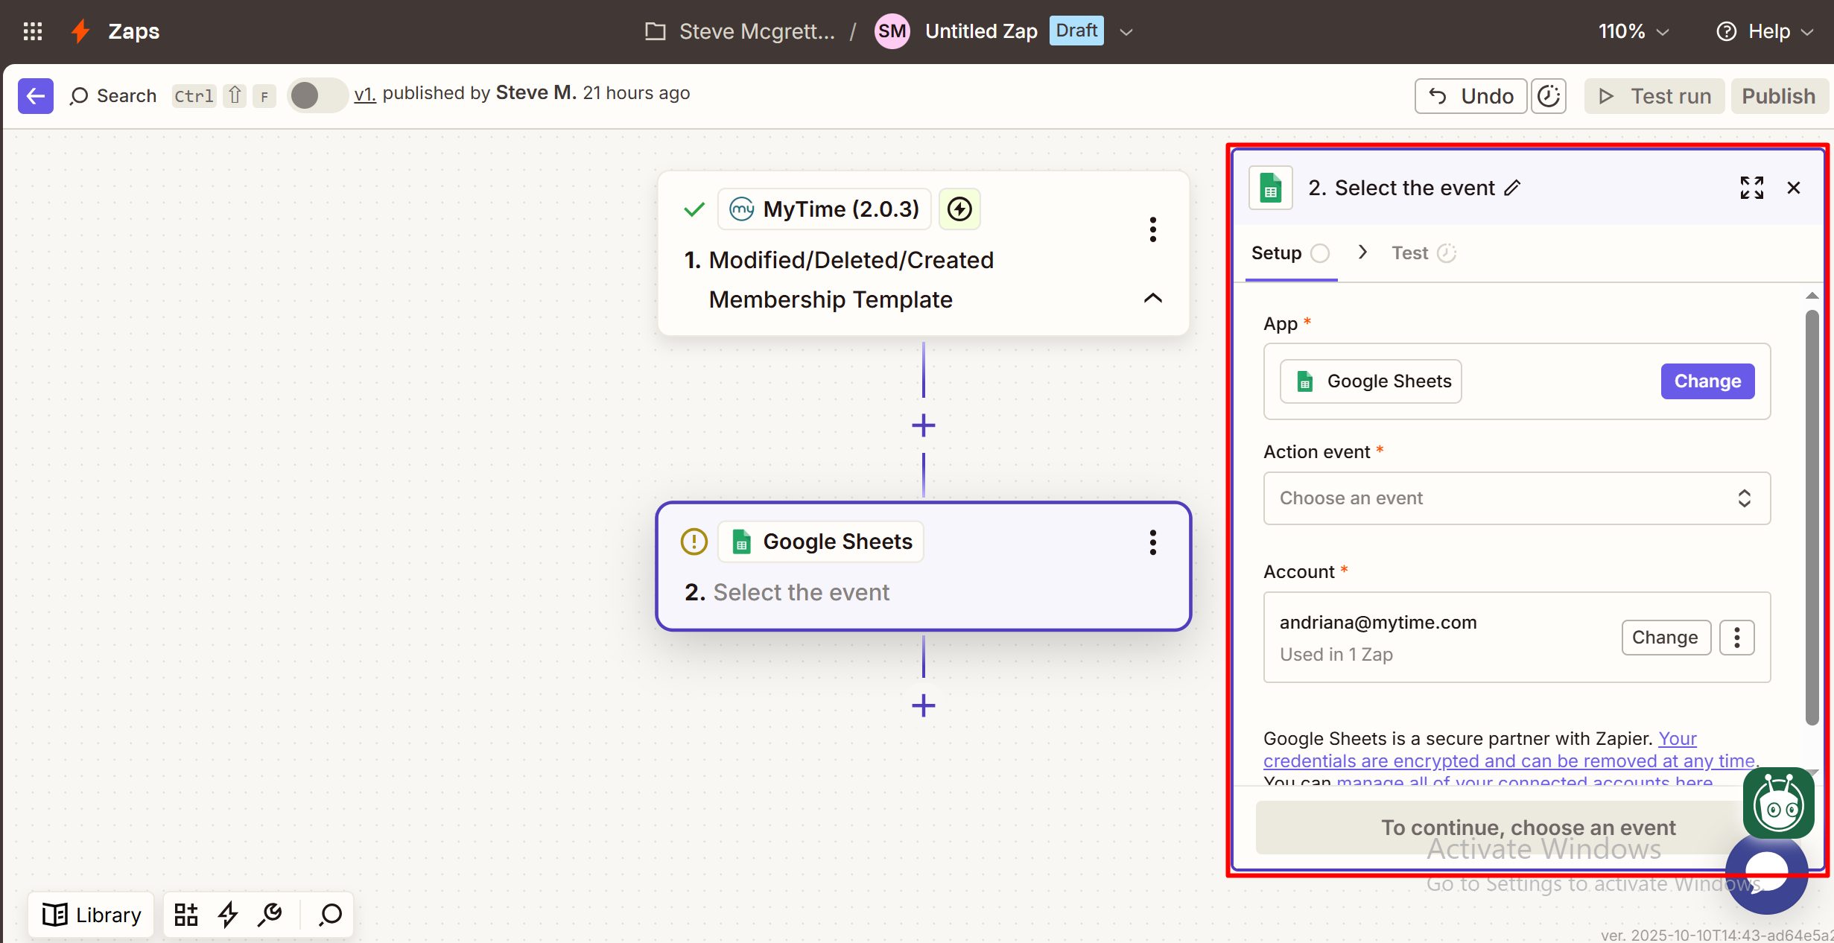Click the lightning bolt icon in bottom toolbar

pos(228,914)
